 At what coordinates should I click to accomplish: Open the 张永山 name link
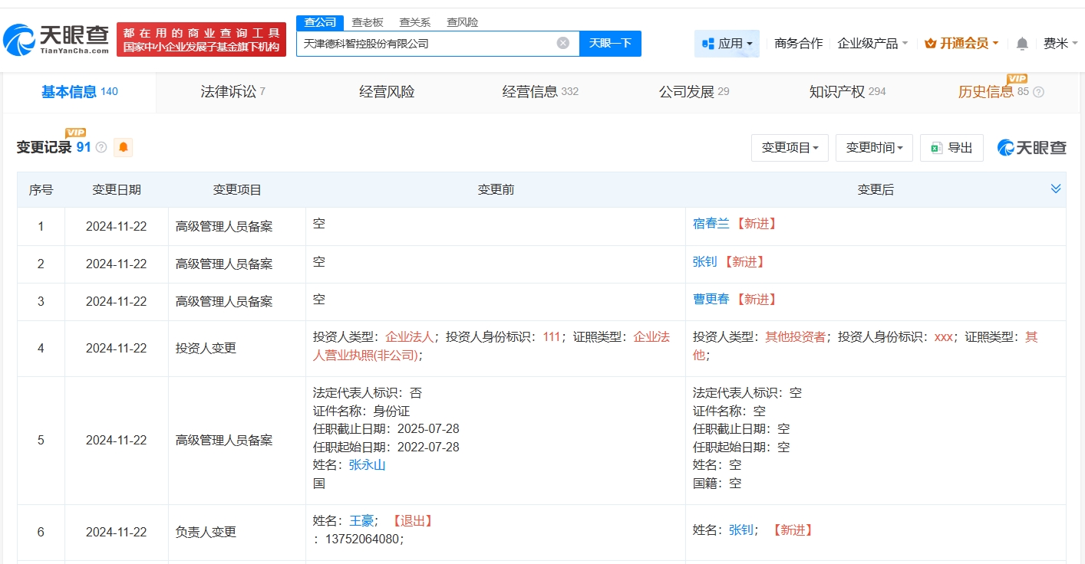(x=367, y=465)
